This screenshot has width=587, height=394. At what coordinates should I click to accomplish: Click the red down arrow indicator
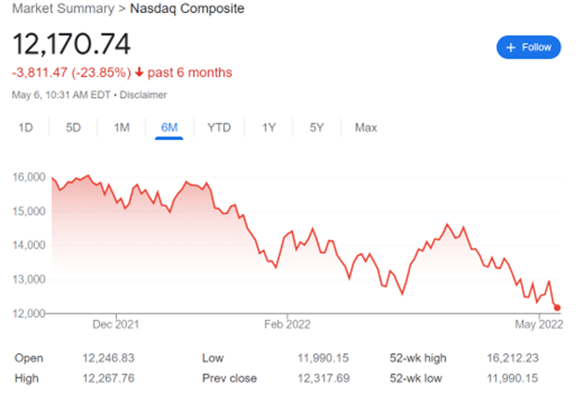point(137,72)
